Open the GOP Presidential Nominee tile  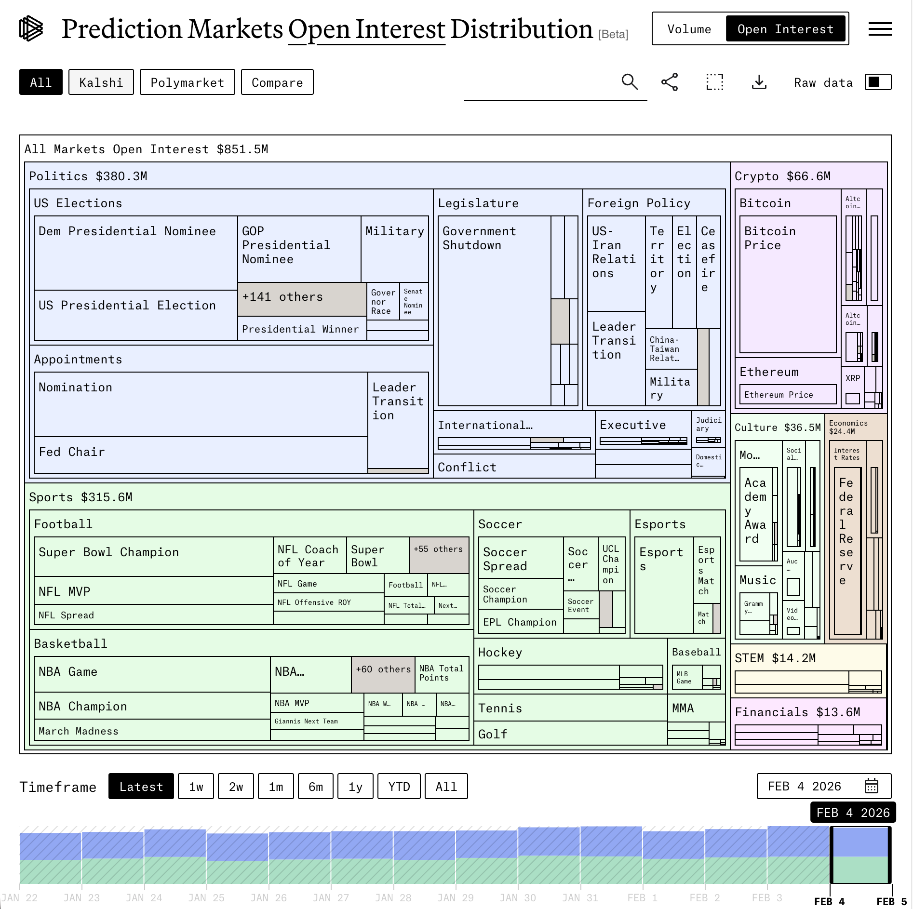pos(299,249)
